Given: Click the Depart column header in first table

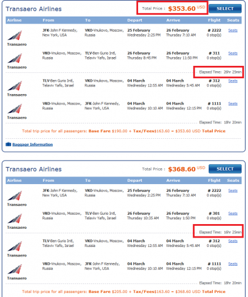Looking at the screenshot, I should point(135,20).
